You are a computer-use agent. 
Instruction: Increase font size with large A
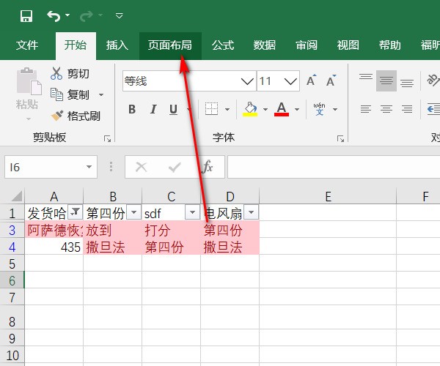coord(312,81)
